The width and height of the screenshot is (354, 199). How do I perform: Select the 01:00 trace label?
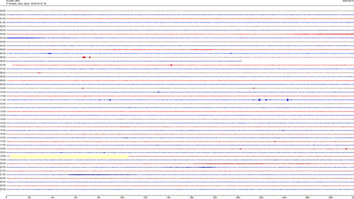(x=3, y=18)
